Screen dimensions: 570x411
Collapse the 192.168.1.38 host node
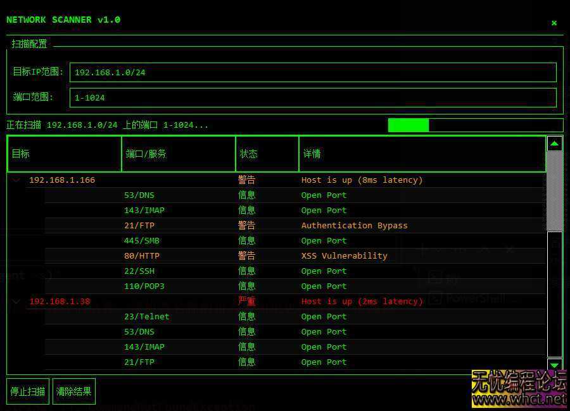16,302
